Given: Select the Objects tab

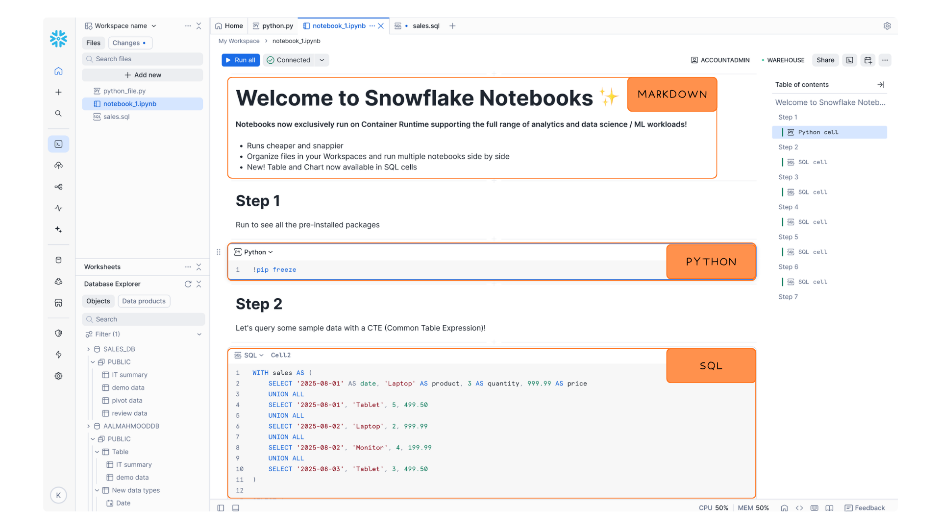Looking at the screenshot, I should point(98,301).
